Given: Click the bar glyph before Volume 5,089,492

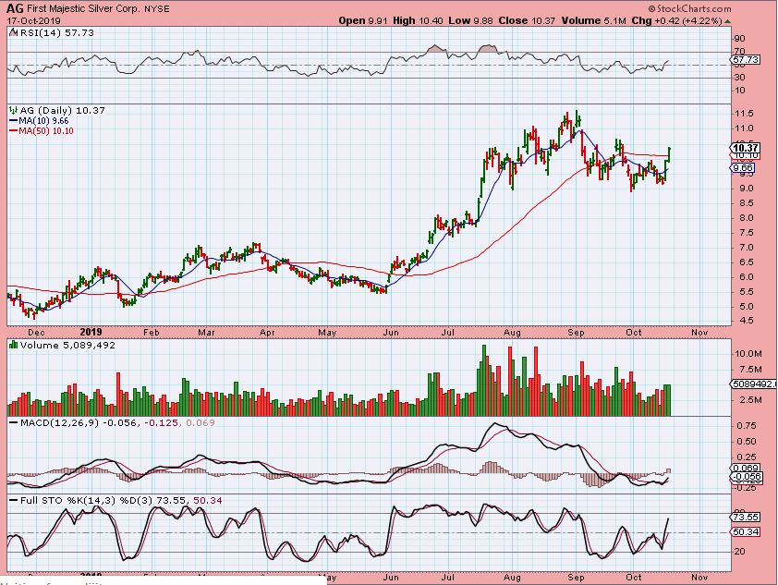Looking at the screenshot, I should click(13, 345).
